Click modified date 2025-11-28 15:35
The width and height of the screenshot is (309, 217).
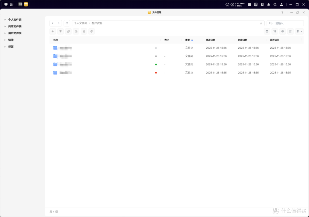[216, 73]
